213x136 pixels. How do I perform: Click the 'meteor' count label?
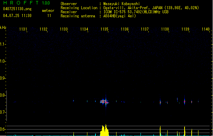coord(48,11)
